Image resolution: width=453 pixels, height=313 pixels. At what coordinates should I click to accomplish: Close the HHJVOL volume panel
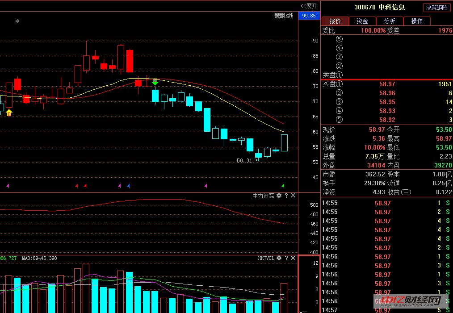293,258
